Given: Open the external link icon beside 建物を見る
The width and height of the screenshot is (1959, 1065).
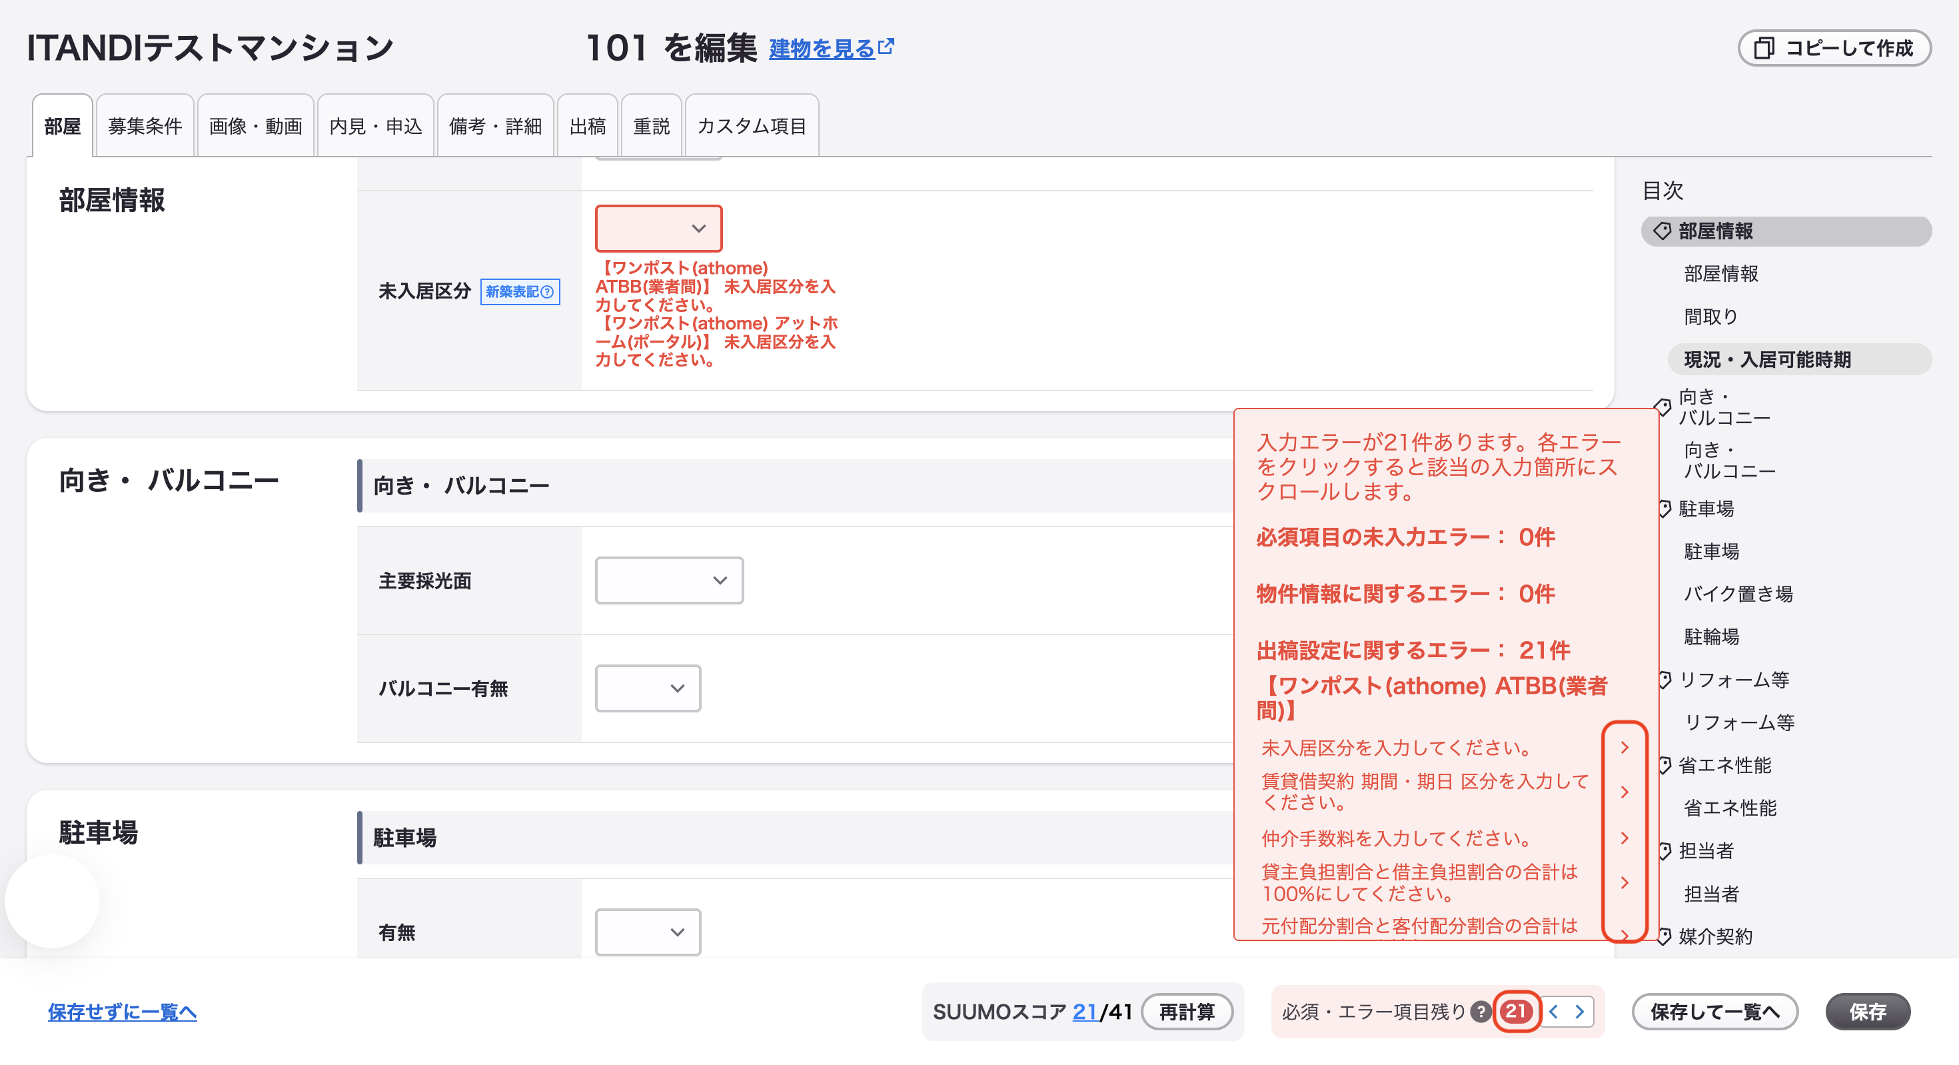Looking at the screenshot, I should 886,45.
